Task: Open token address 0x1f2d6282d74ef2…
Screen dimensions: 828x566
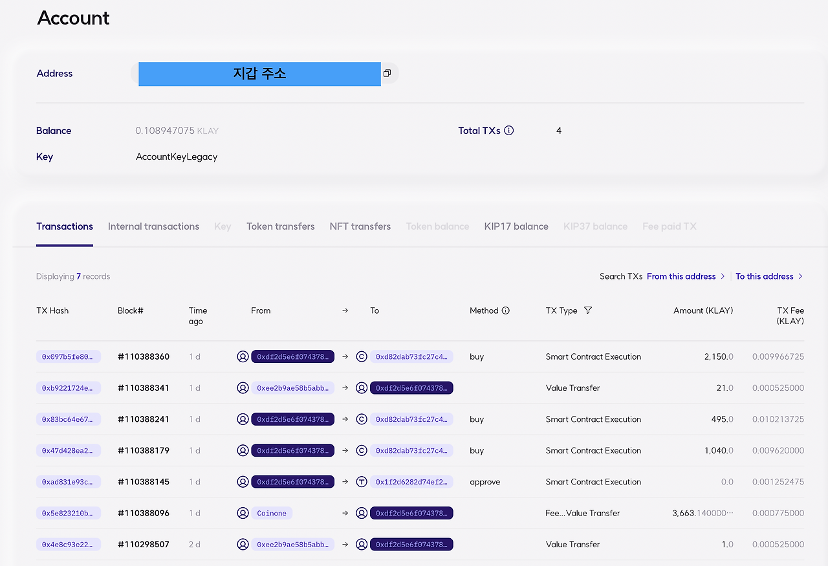Action: [x=411, y=482]
